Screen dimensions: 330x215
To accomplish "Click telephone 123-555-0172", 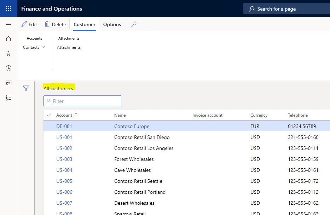I will coord(303,181).
